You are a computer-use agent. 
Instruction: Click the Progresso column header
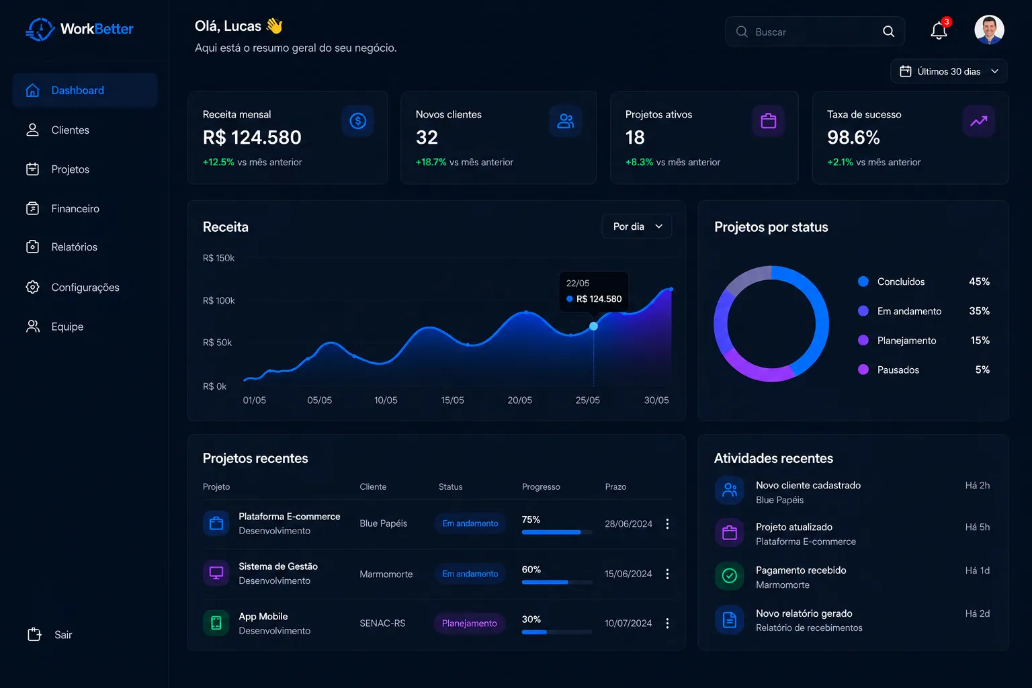click(x=541, y=486)
